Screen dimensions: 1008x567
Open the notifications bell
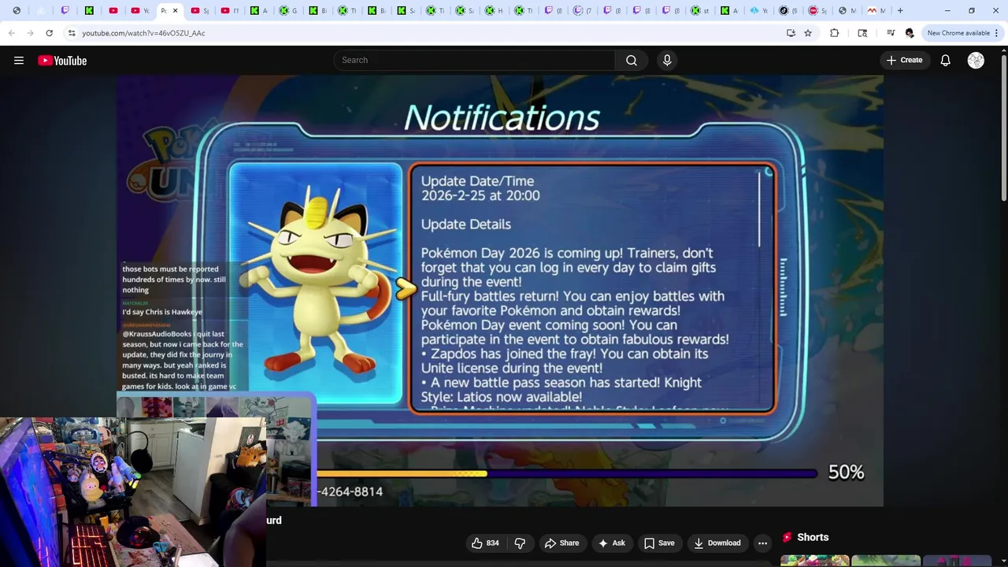coord(946,61)
